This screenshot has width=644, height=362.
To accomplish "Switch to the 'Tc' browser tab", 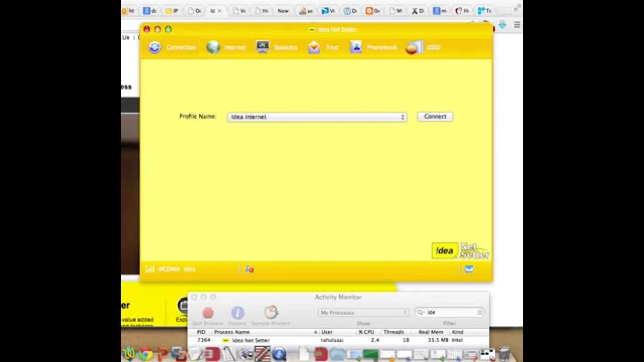I will coord(485,11).
